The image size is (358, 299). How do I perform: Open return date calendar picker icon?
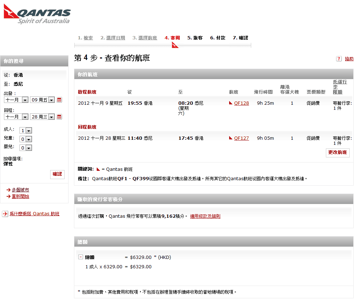(x=60, y=117)
